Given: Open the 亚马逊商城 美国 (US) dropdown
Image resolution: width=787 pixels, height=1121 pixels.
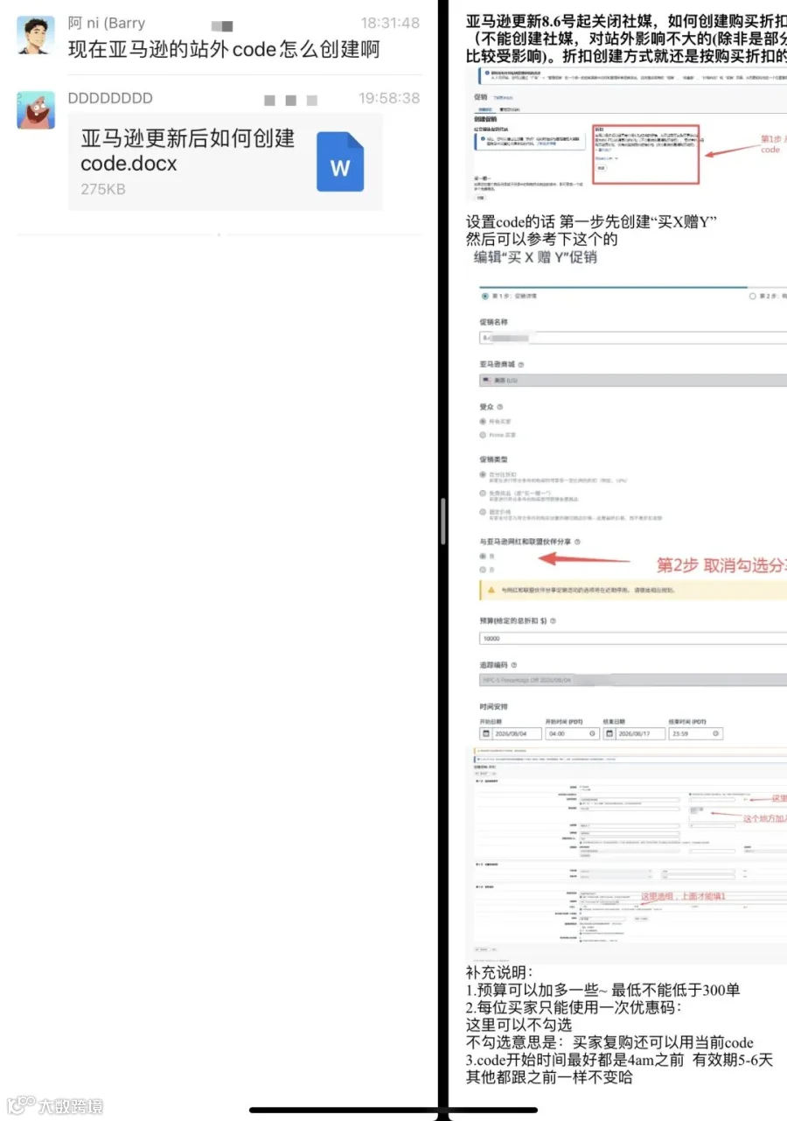Looking at the screenshot, I should [x=633, y=381].
